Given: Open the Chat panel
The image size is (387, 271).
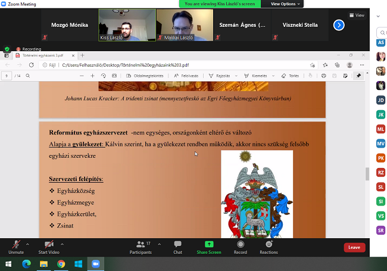Looking at the screenshot, I should click(177, 245).
